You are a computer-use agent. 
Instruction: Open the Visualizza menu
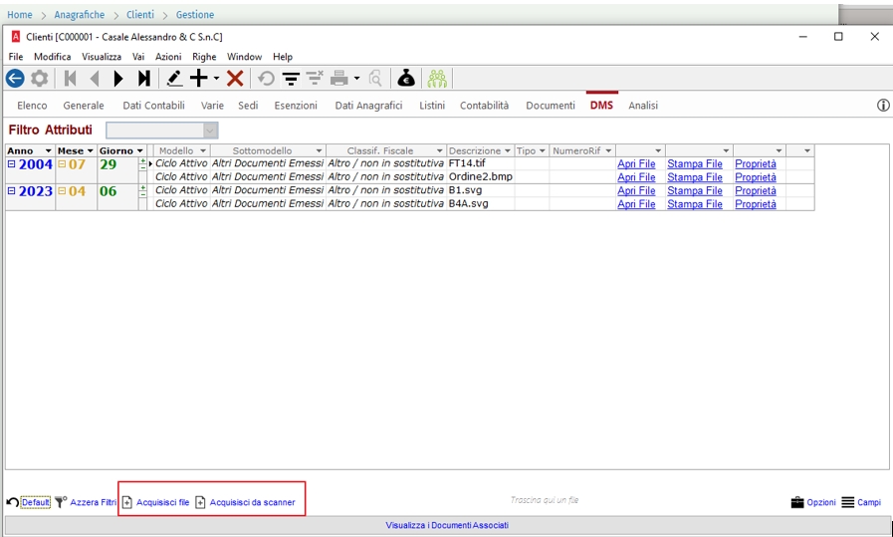[102, 57]
